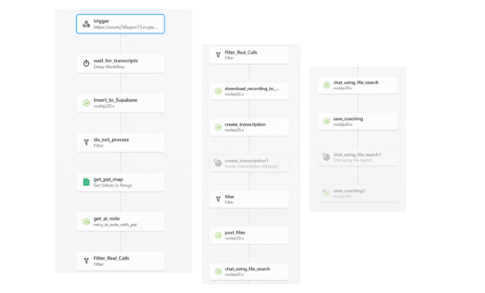Viewport: 485px width, 293px height.
Task: Select the Insert_to_Supabase step name
Action: click(x=115, y=100)
